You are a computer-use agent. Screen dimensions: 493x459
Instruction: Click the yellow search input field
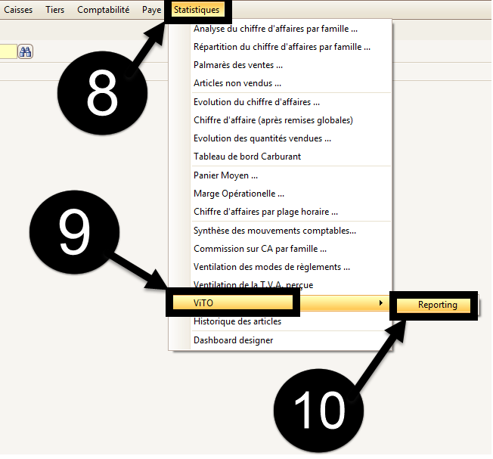point(8,51)
